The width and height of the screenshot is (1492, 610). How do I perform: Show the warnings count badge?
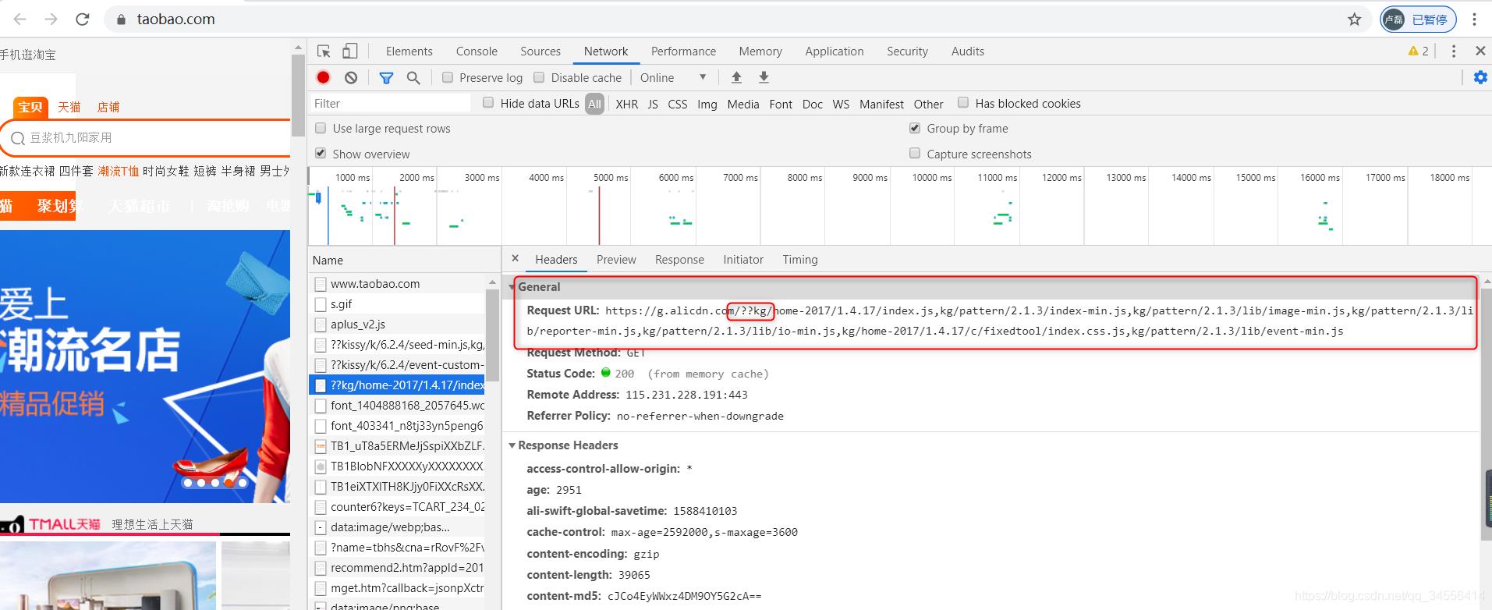[1418, 51]
